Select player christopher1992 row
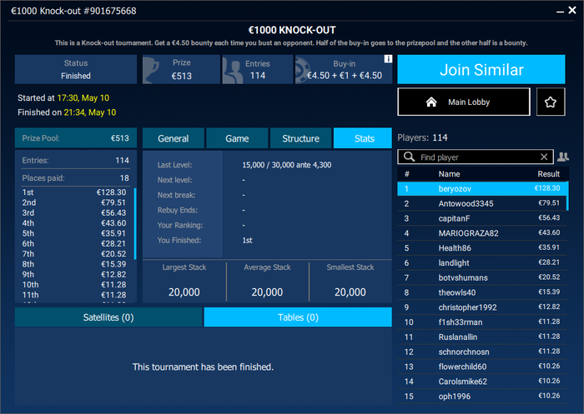The image size is (584, 414). click(x=482, y=307)
